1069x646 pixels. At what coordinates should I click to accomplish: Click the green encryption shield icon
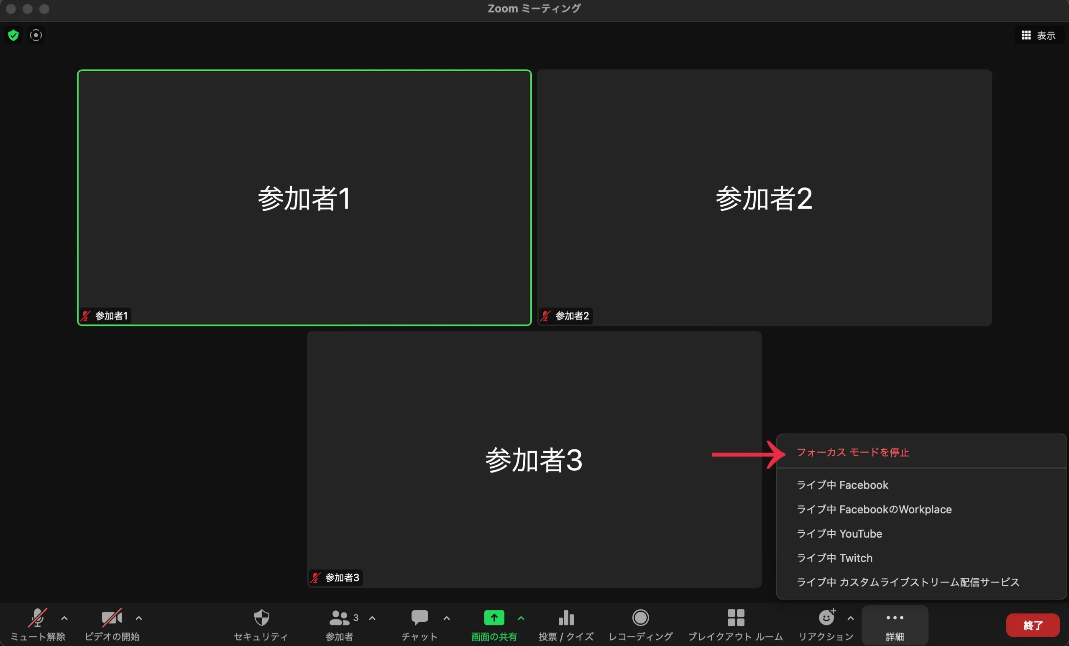coord(13,35)
